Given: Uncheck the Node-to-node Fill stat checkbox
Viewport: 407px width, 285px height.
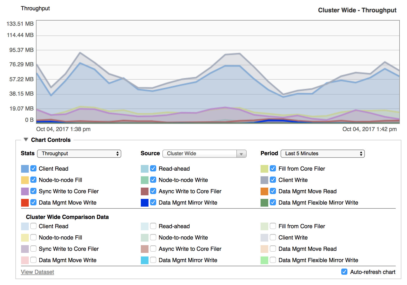Looking at the screenshot, I should (33, 180).
